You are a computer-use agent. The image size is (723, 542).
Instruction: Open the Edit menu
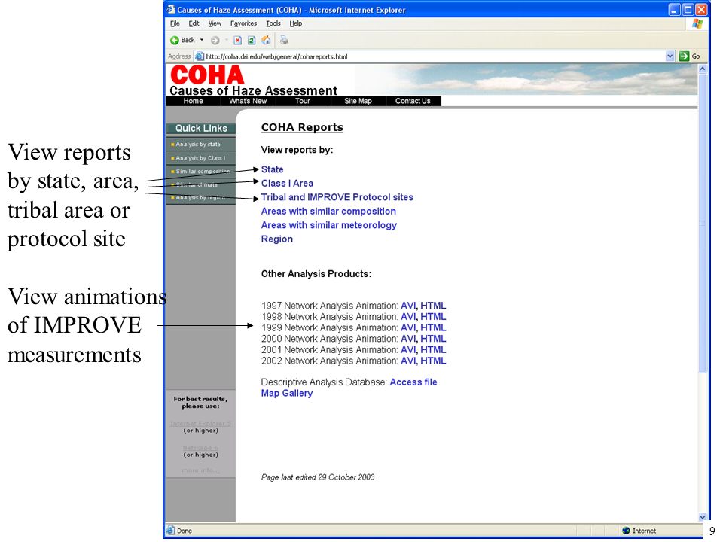point(194,23)
